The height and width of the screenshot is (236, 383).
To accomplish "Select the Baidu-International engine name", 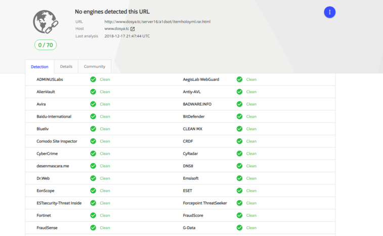I will 54,116.
